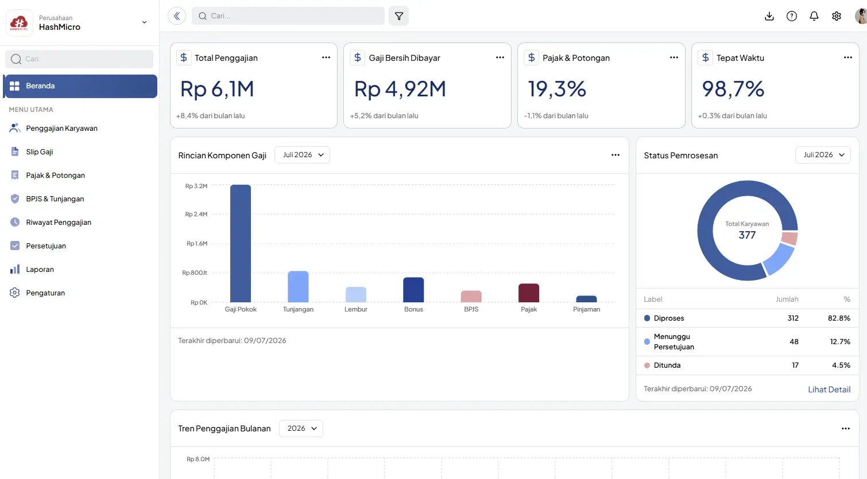867x479 pixels.
Task: Click the Rp 6,1M total value
Action: tap(217, 89)
